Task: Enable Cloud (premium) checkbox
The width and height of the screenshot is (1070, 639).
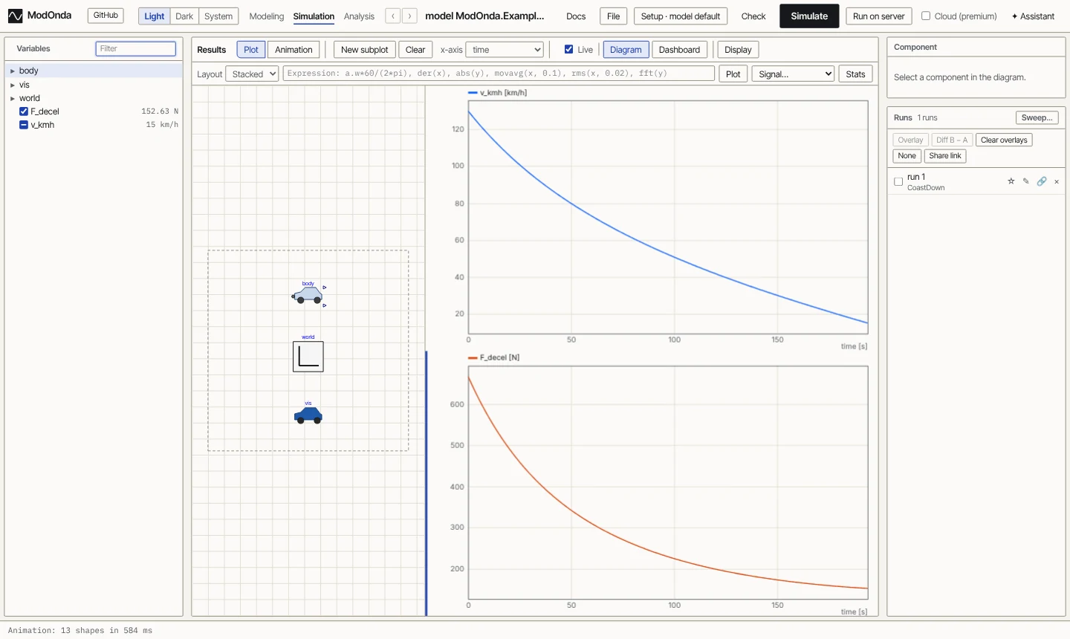Action: [x=926, y=16]
